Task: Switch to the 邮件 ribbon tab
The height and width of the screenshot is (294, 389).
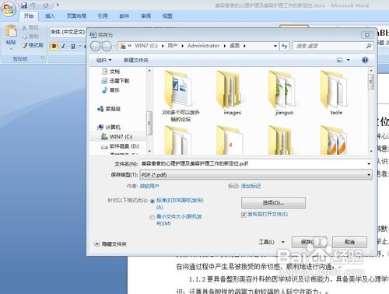Action: click(x=124, y=16)
